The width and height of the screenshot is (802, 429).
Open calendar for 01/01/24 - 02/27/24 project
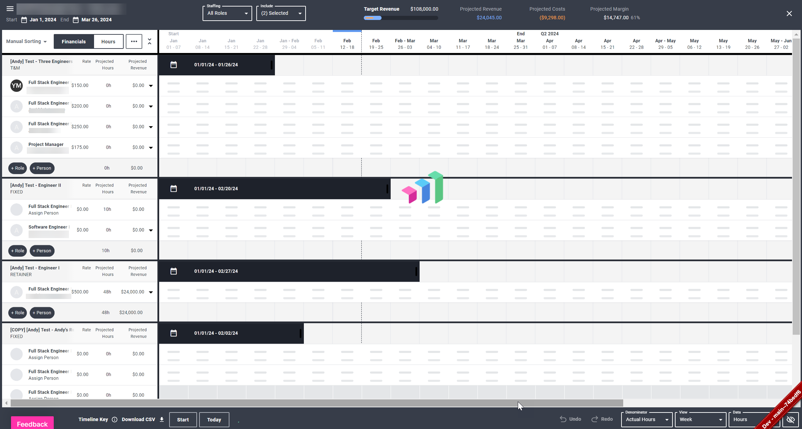pos(174,271)
